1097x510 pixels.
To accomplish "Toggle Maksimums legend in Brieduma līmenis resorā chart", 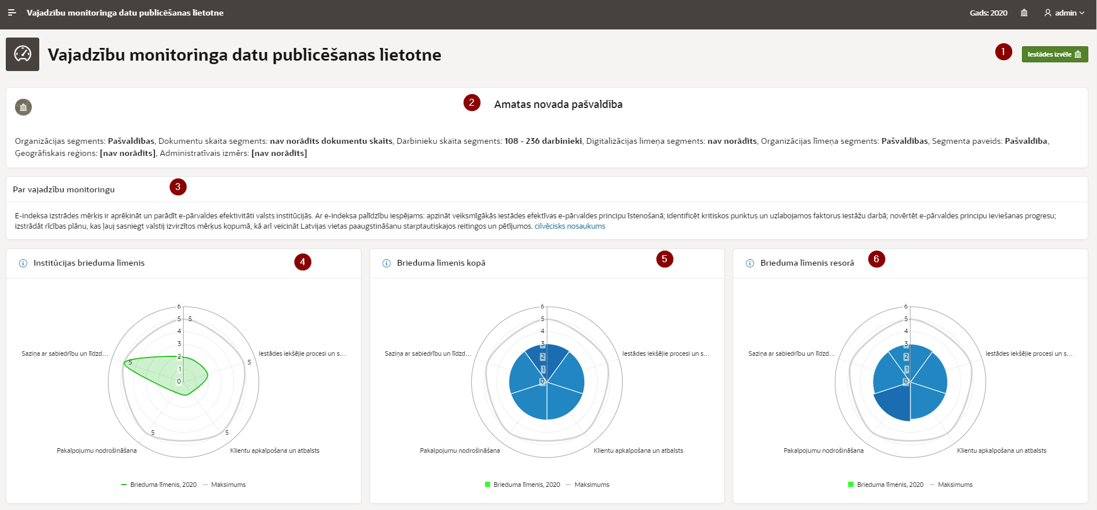I will click(954, 485).
